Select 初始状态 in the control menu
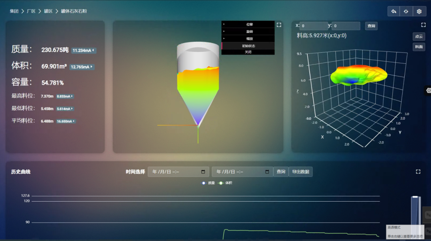Viewport: 431px width, 241px height. pos(248,46)
